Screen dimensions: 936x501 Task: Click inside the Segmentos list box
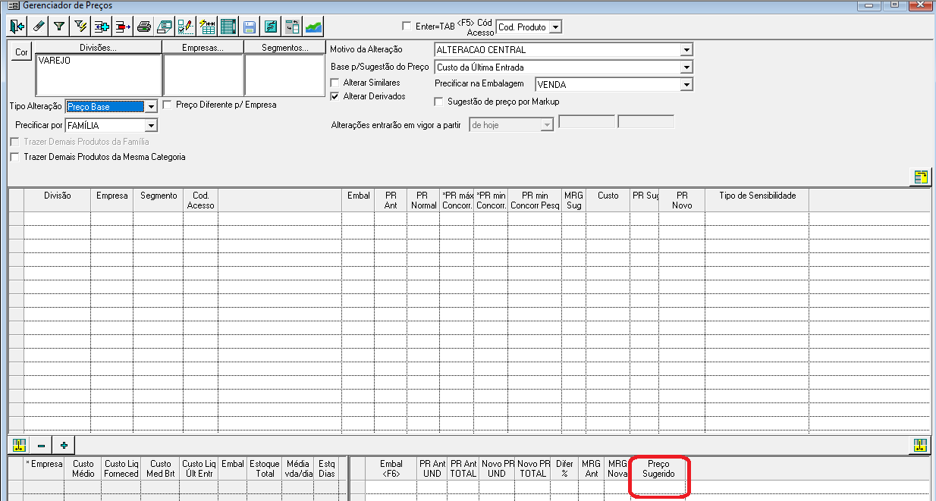(x=284, y=75)
